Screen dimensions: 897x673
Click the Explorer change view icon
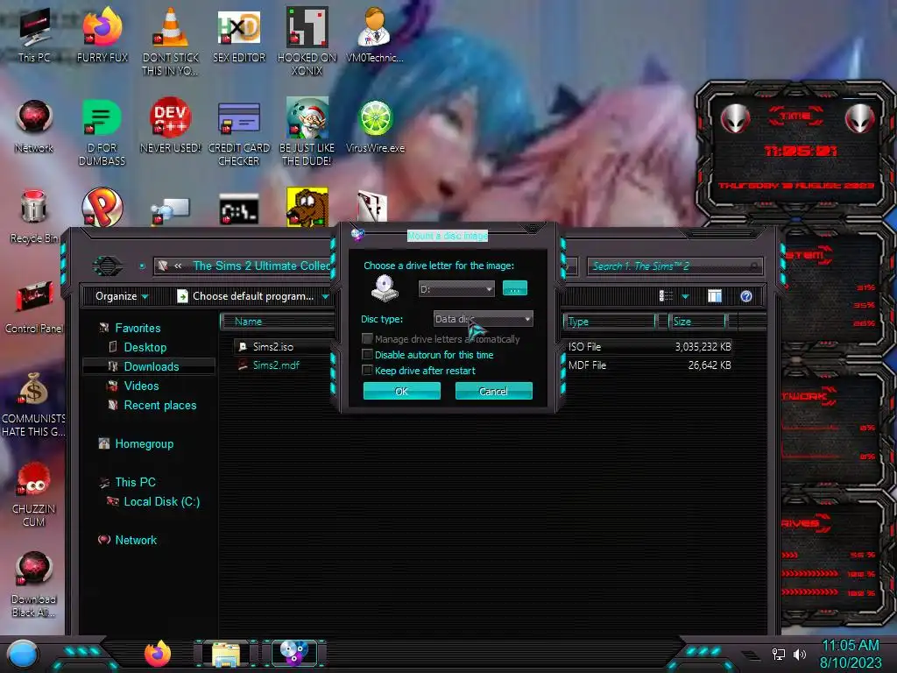666,296
